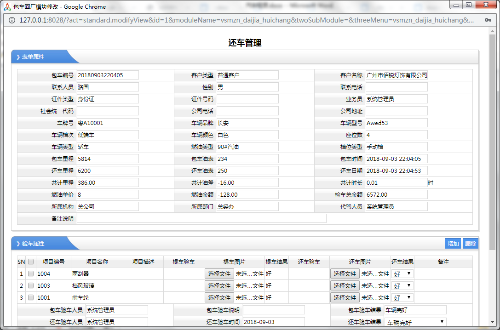Screen dimensions: 500x330
Task: Click into the 备注说明 text field
Action: [201, 218]
